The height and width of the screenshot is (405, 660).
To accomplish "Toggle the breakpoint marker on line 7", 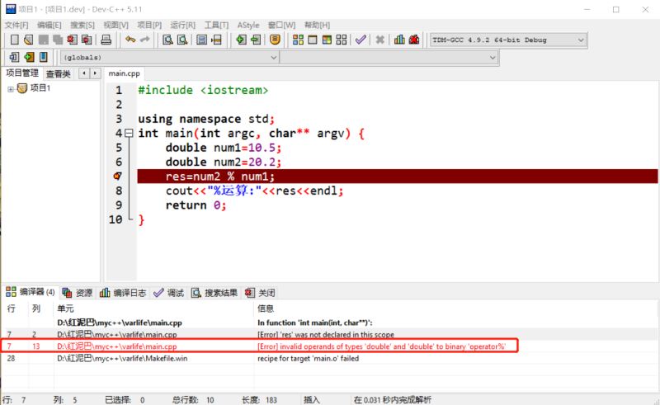I will pos(118,176).
